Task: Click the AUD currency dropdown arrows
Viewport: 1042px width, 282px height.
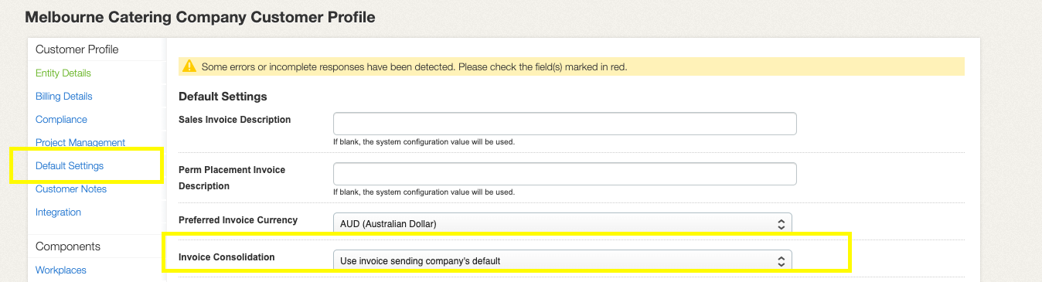Action: pos(781,223)
